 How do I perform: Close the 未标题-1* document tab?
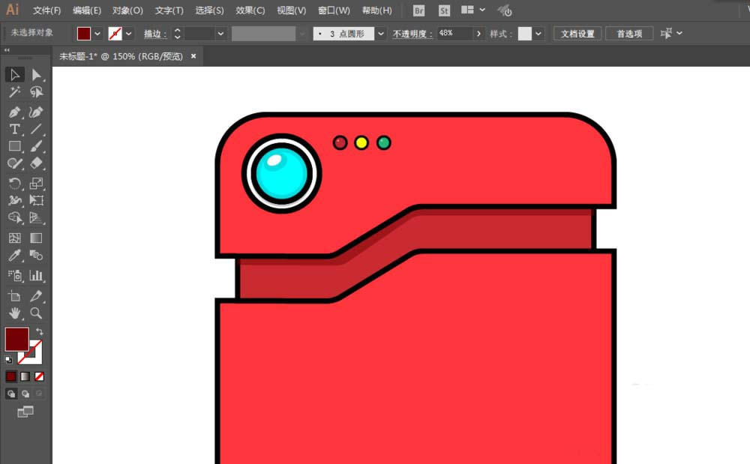193,56
